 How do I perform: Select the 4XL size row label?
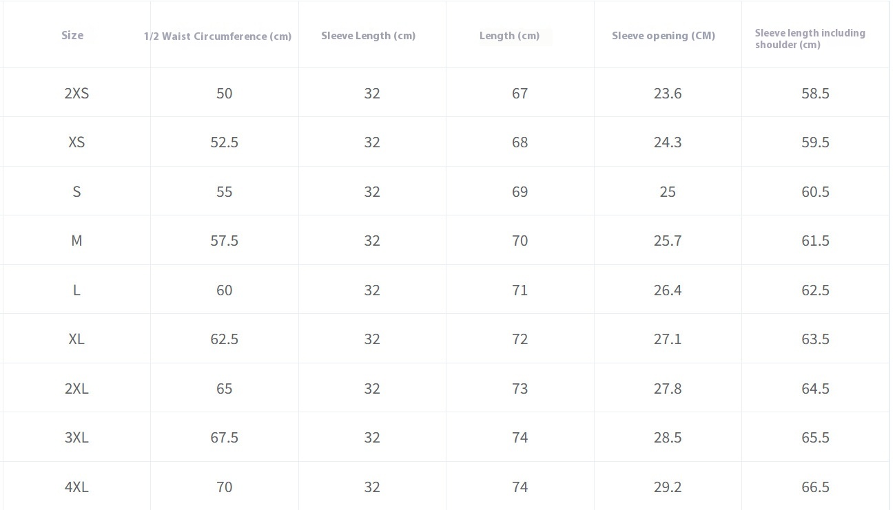point(76,487)
